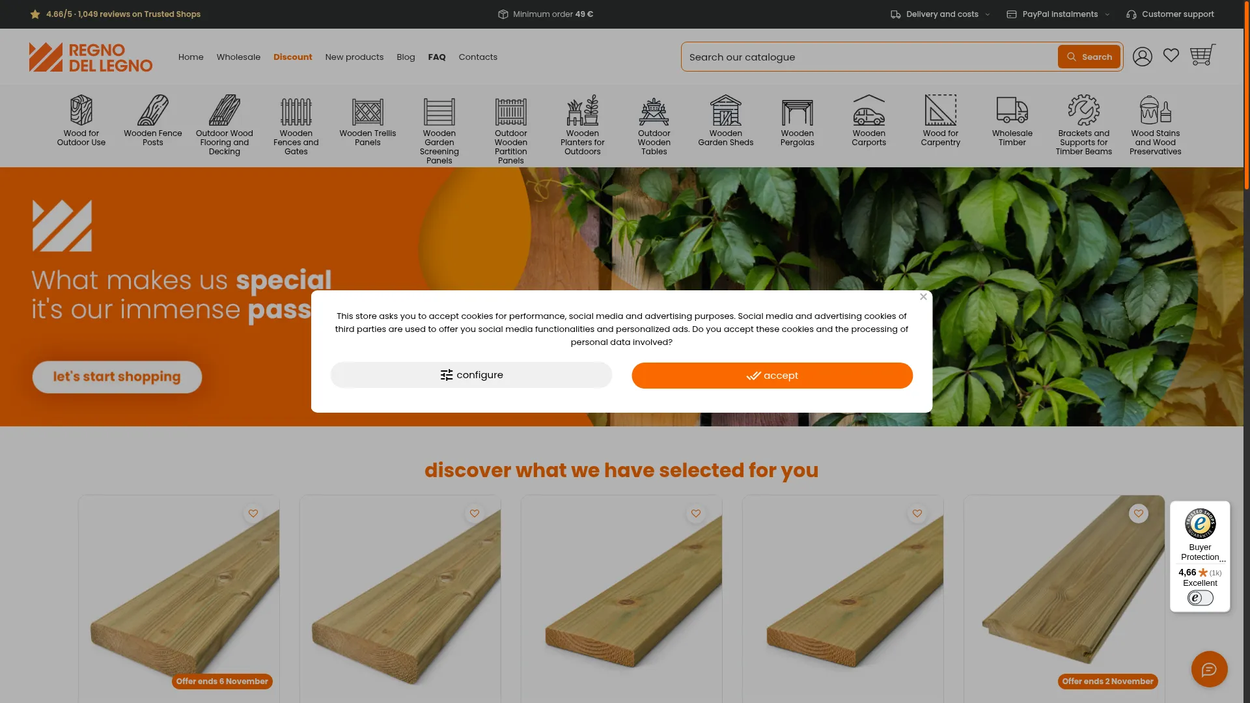This screenshot has height=703, width=1250.
Task: Open product with Offer ends 6 November
Action: tap(179, 599)
